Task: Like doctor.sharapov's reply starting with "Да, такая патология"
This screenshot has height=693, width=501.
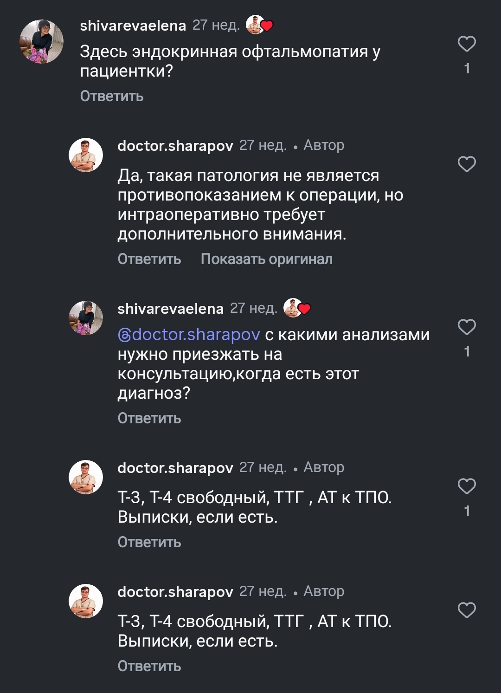Action: [467, 164]
